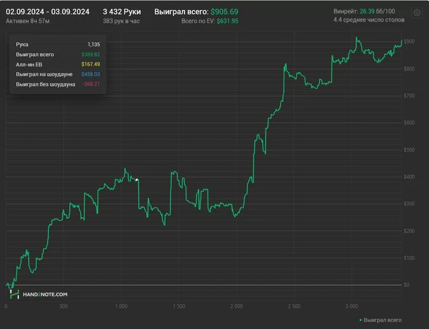429x329 pixels.
Task: Click the tooltip 'Алл-ин EB' value $167.49
Action: (91, 64)
